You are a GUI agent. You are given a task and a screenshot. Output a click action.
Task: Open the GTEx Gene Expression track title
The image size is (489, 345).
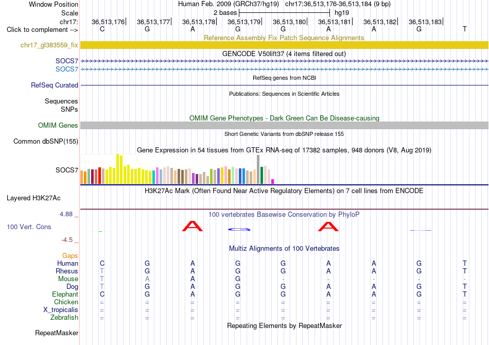click(284, 150)
